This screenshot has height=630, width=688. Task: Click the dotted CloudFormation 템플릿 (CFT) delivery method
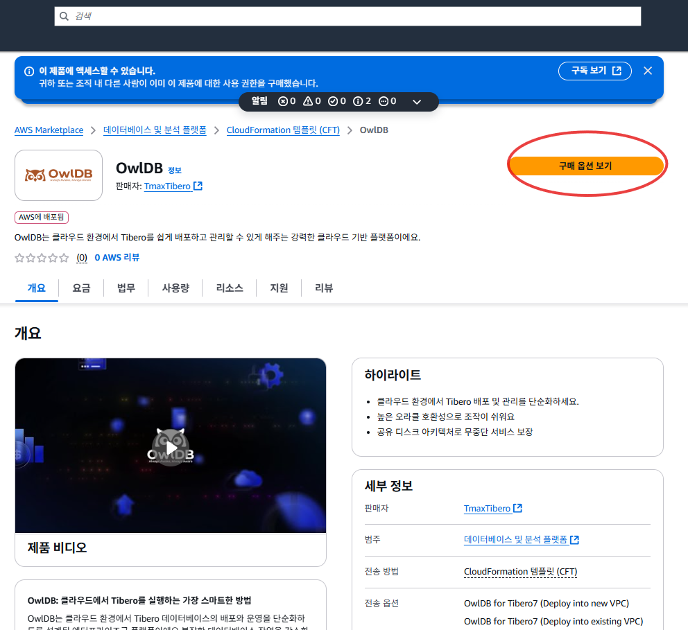[x=520, y=572]
